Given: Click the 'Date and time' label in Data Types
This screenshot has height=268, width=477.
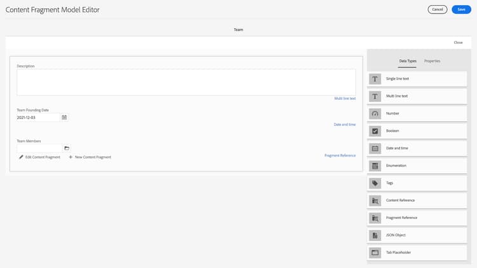Looking at the screenshot, I should point(397,148).
